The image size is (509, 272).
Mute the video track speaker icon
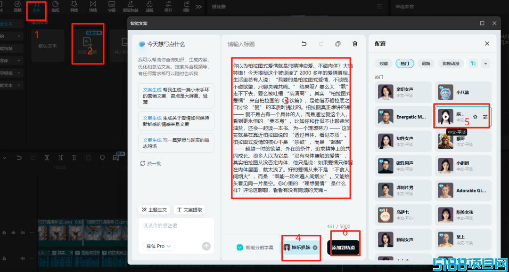tap(23, 232)
